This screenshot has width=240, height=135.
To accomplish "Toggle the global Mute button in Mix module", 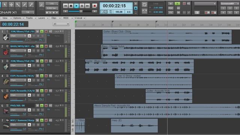I will tap(171, 3).
